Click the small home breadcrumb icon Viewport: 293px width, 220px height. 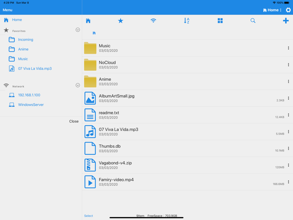(94, 33)
